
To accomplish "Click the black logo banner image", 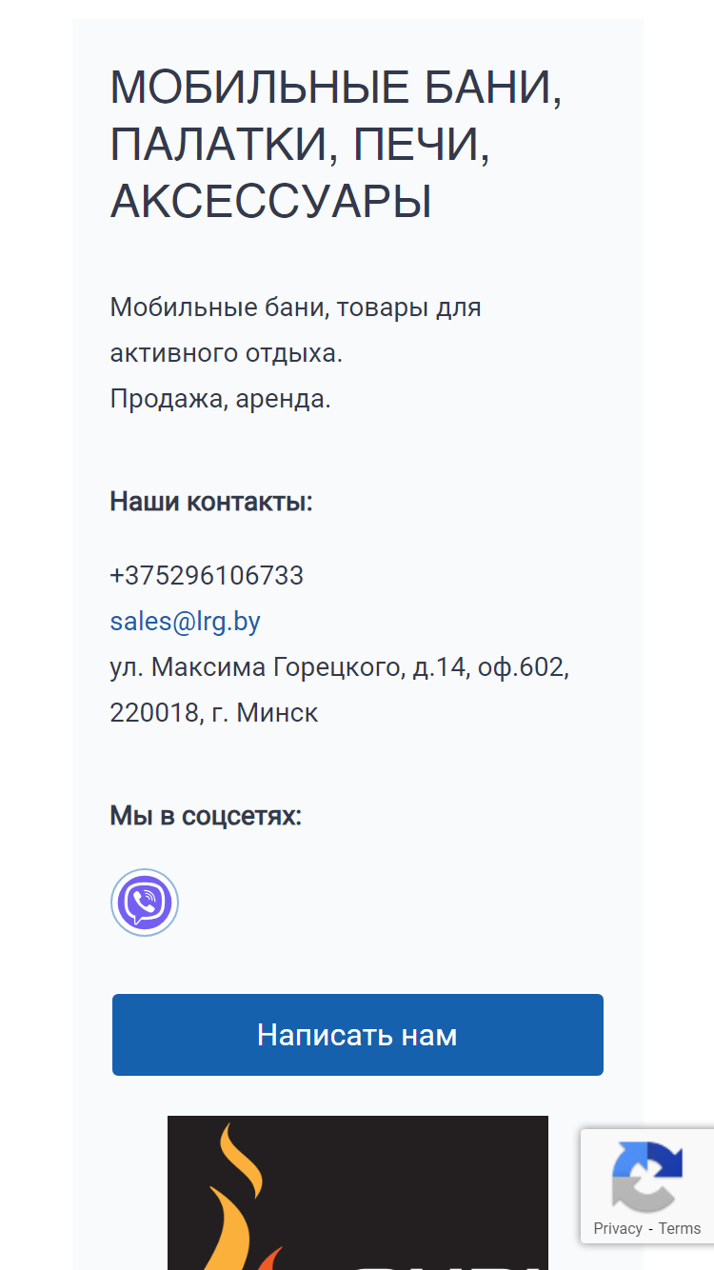I will (358, 1193).
